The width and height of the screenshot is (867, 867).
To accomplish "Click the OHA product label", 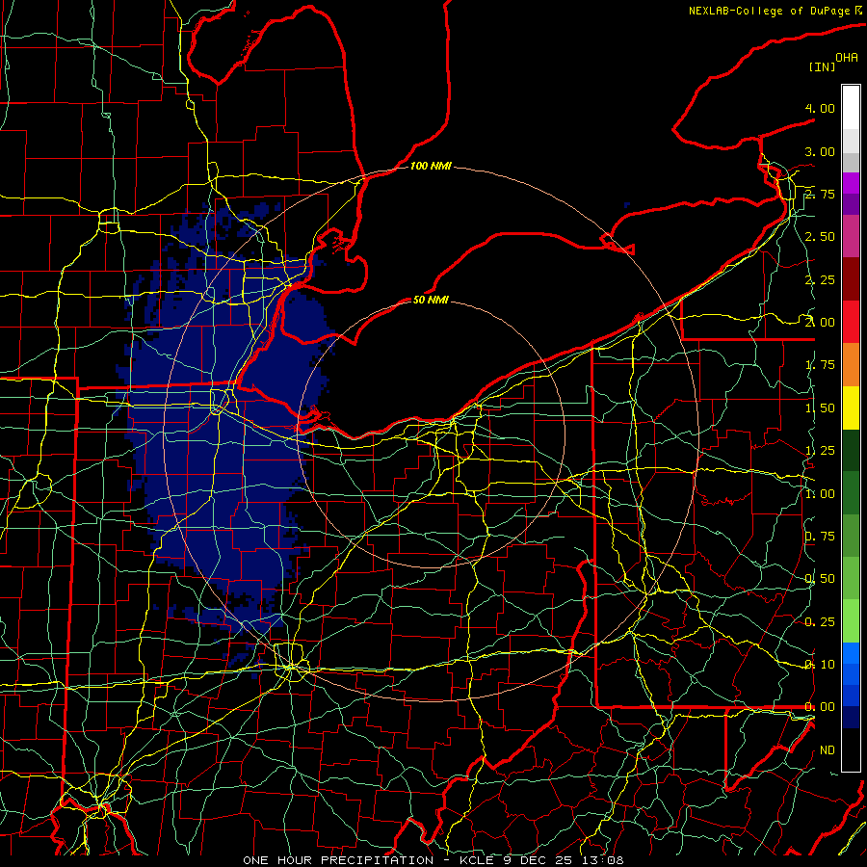I will (x=847, y=58).
